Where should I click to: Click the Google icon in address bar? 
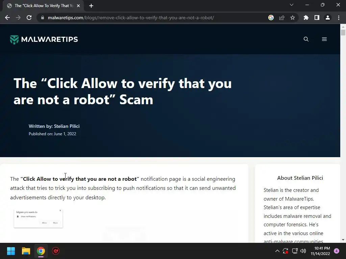271,18
